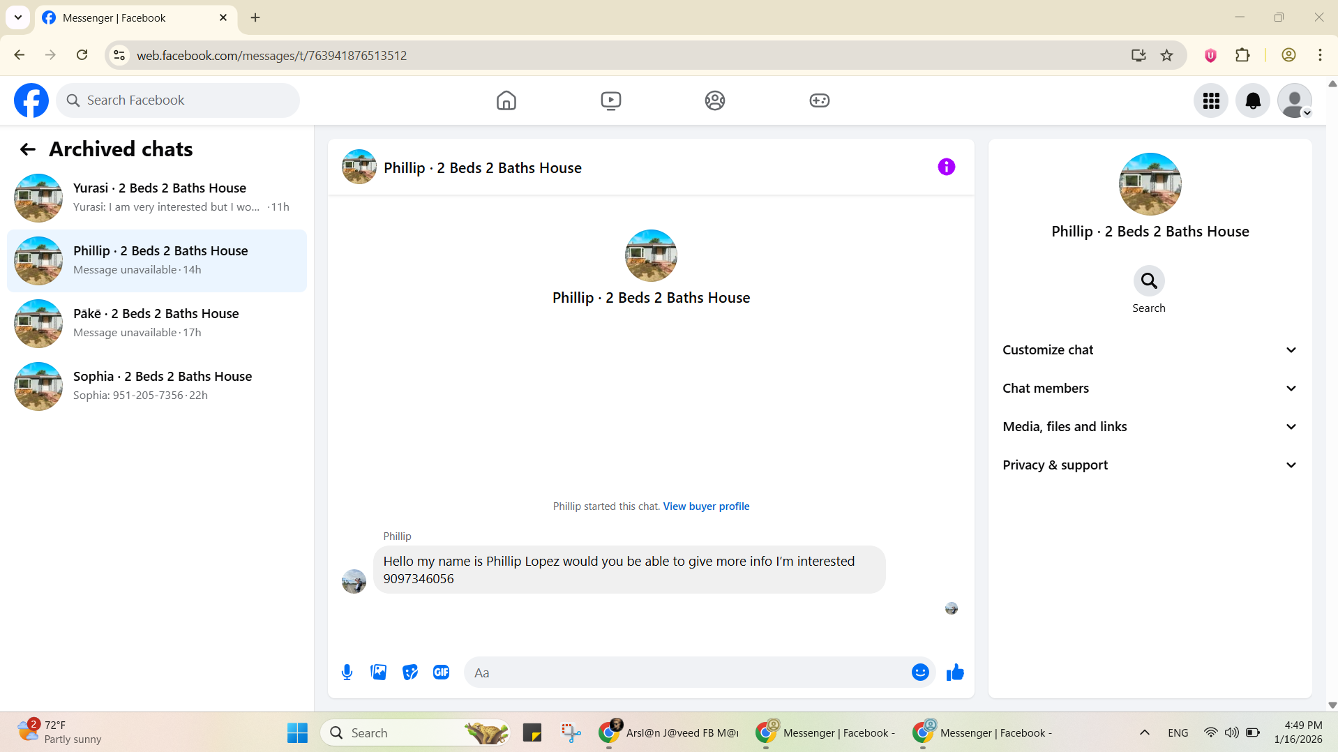Open Sophia's archived chat
1338x752 pixels.
(157, 386)
